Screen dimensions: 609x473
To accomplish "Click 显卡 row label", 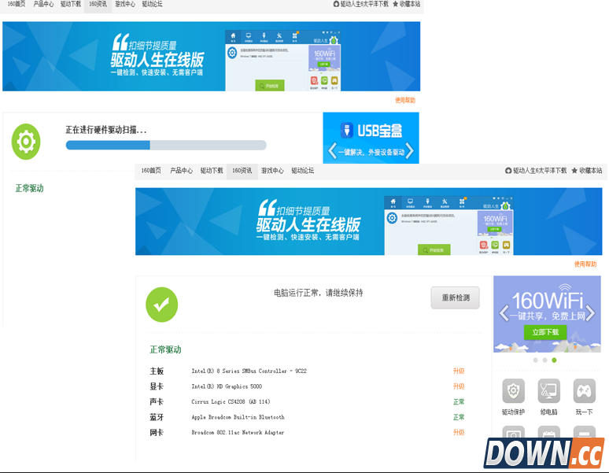I will coord(157,386).
